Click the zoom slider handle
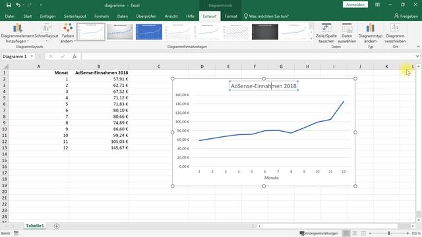Image resolution: width=422 pixels, height=237 pixels. [x=389, y=233]
